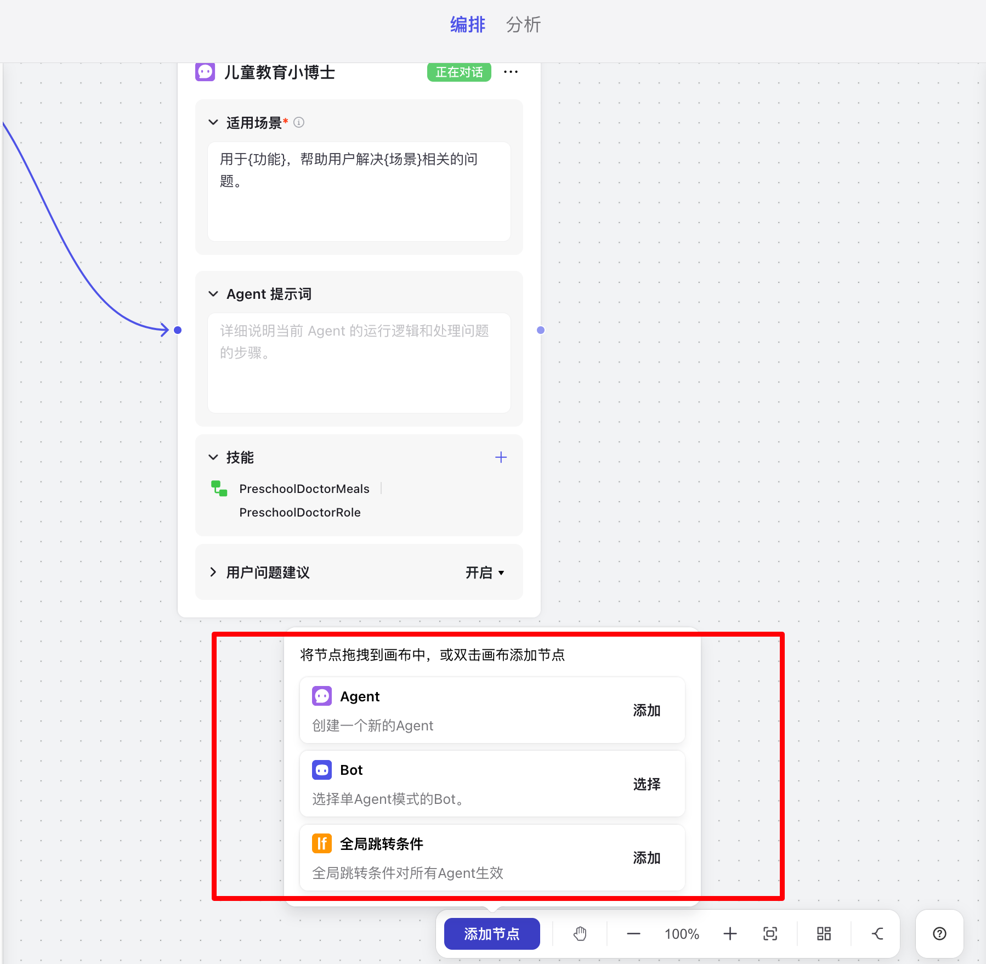986x964 pixels.
Task: Zoom in with the plus icon
Action: click(x=730, y=934)
